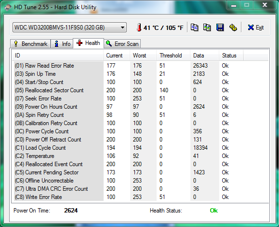Click the ID column header

57,56
